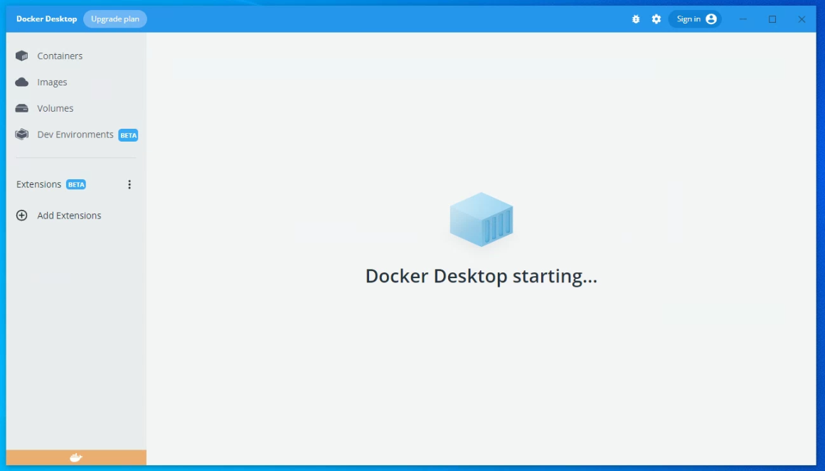Image resolution: width=825 pixels, height=471 pixels.
Task: Click the Docker whale status icon
Action: pyautogui.click(x=76, y=457)
